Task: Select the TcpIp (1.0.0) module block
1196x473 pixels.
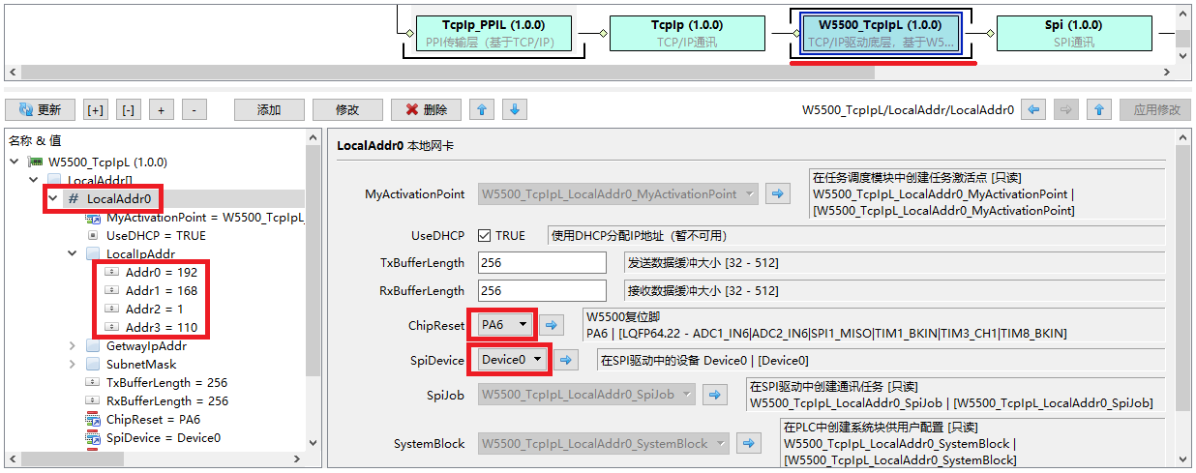Action: click(686, 33)
